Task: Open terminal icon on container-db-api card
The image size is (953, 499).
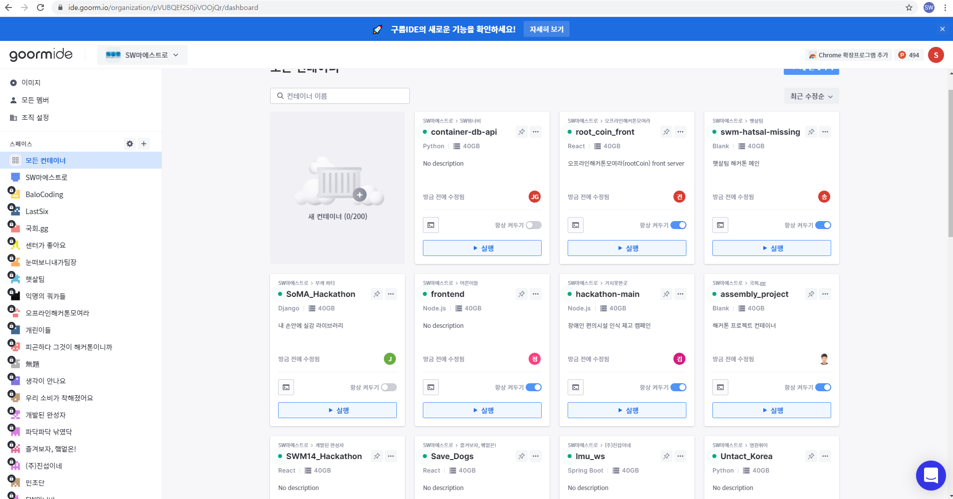Action: coord(430,225)
